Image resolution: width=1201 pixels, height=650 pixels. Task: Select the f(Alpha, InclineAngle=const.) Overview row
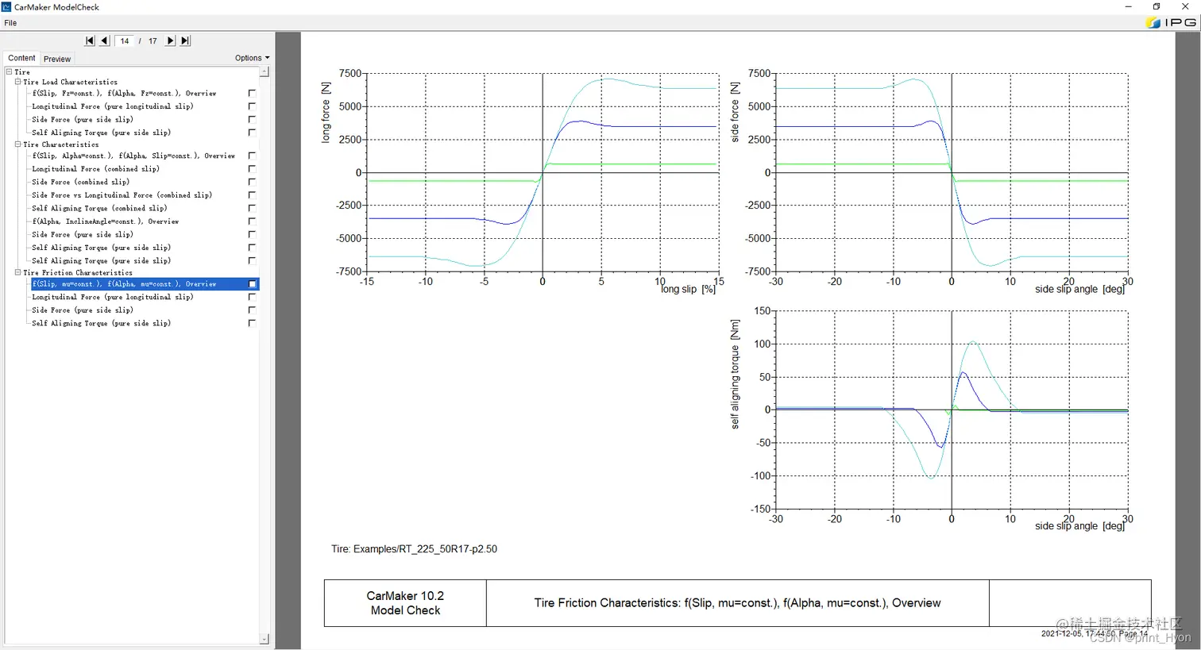point(106,221)
